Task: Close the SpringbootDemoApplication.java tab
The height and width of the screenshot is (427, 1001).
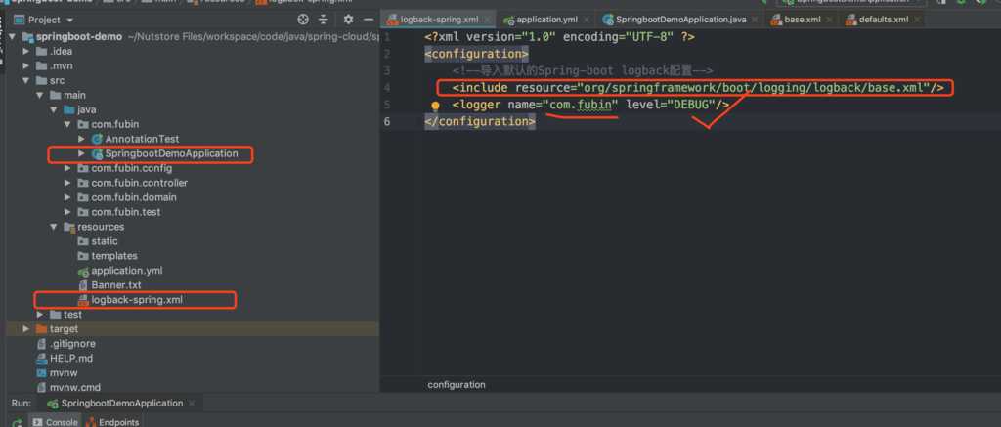Action: (x=757, y=20)
